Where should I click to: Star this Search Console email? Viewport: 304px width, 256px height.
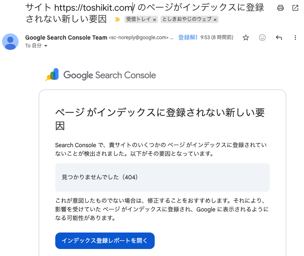pos(246,38)
